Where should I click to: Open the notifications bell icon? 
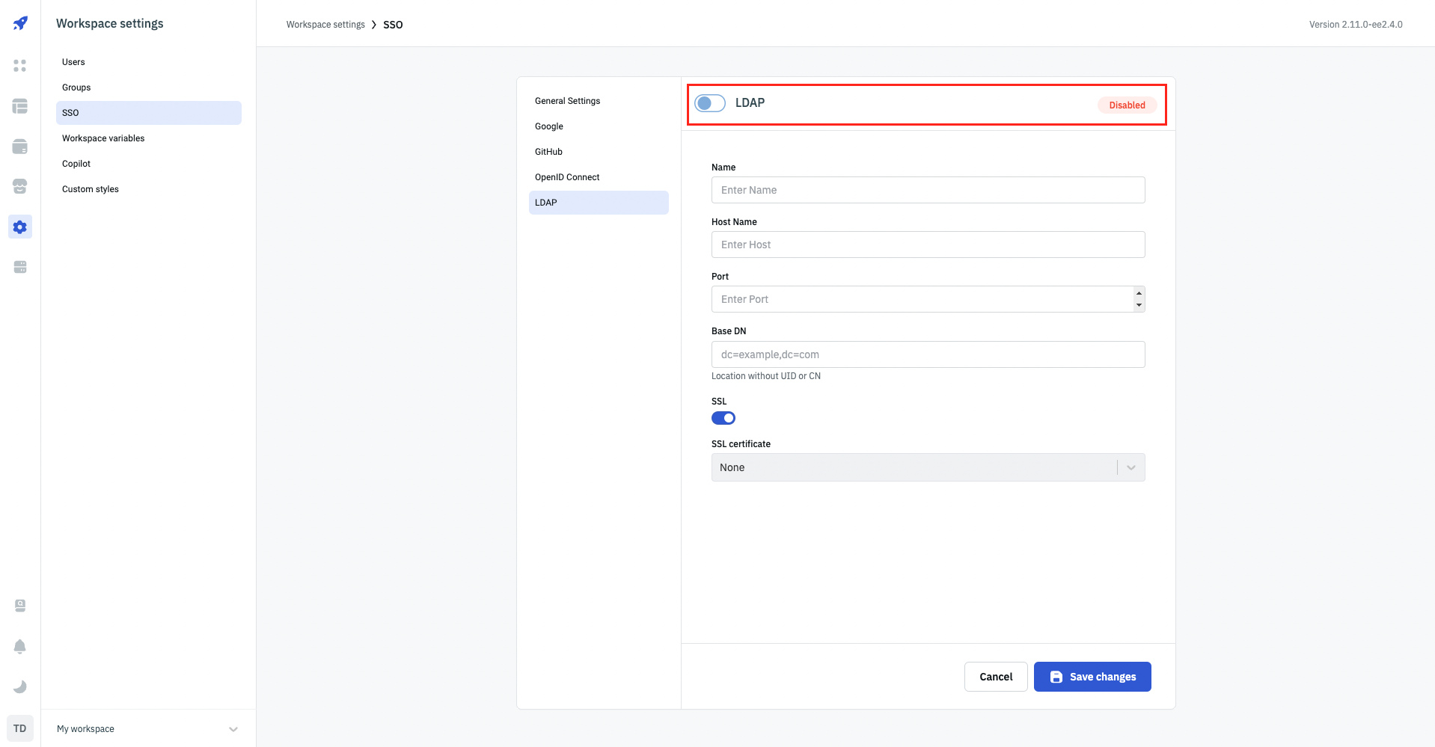[20, 647]
